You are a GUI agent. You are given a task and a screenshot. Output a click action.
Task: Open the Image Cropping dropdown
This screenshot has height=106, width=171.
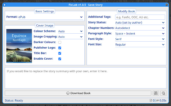(x=71, y=37)
